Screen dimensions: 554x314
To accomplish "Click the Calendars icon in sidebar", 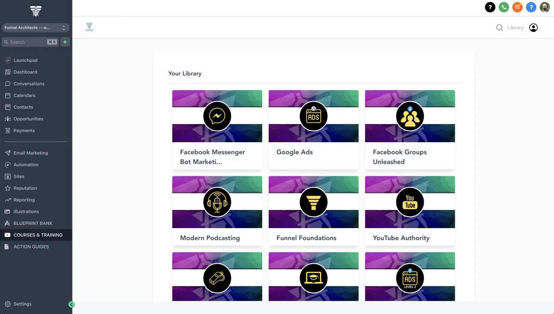I will (x=7, y=96).
